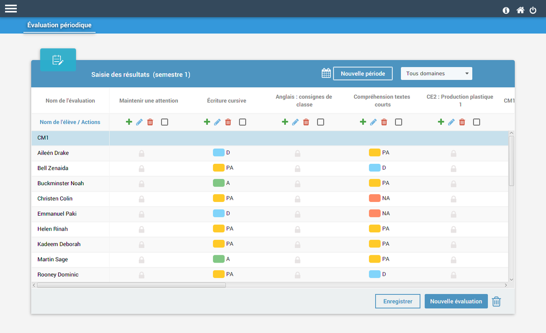Click the vertical scrollbar down arrow
This screenshot has width=546, height=333.
click(x=511, y=279)
